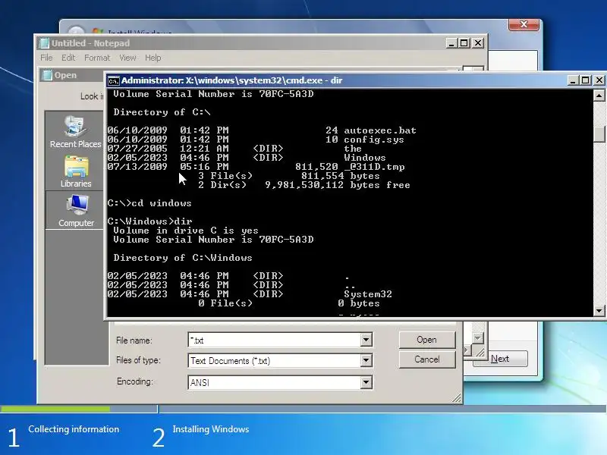Click the Collecting information setup step
This screenshot has height=455, width=607.
74,429
